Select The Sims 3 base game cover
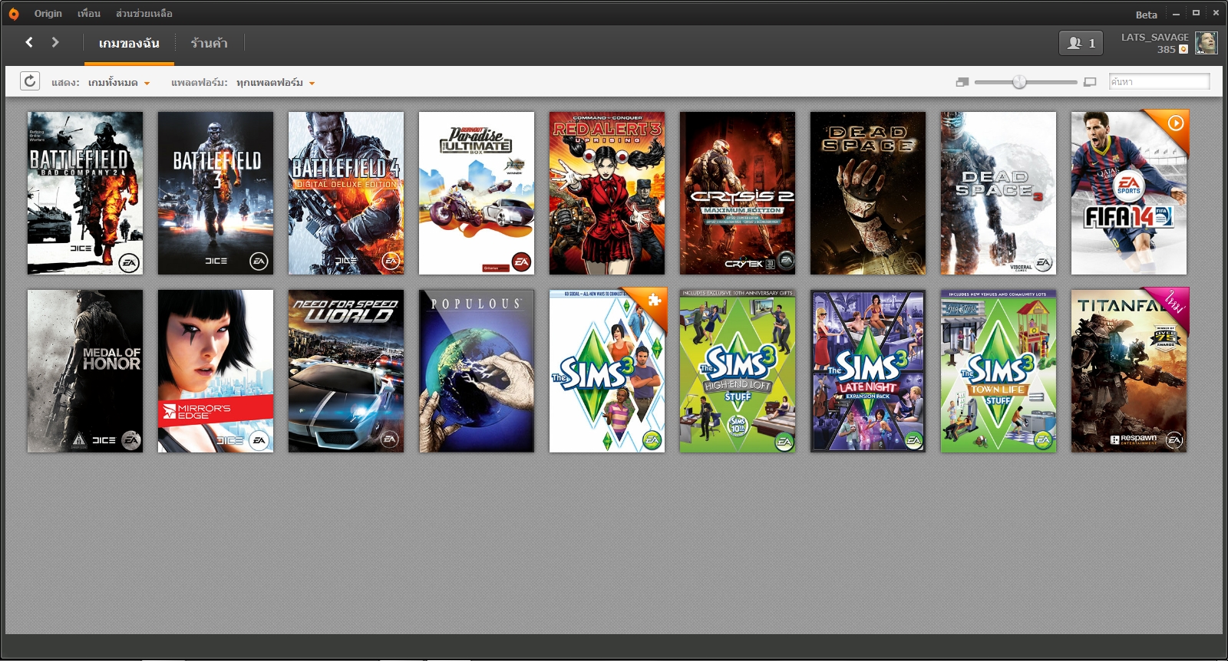Screen dimensions: 1228x661 tap(607, 371)
